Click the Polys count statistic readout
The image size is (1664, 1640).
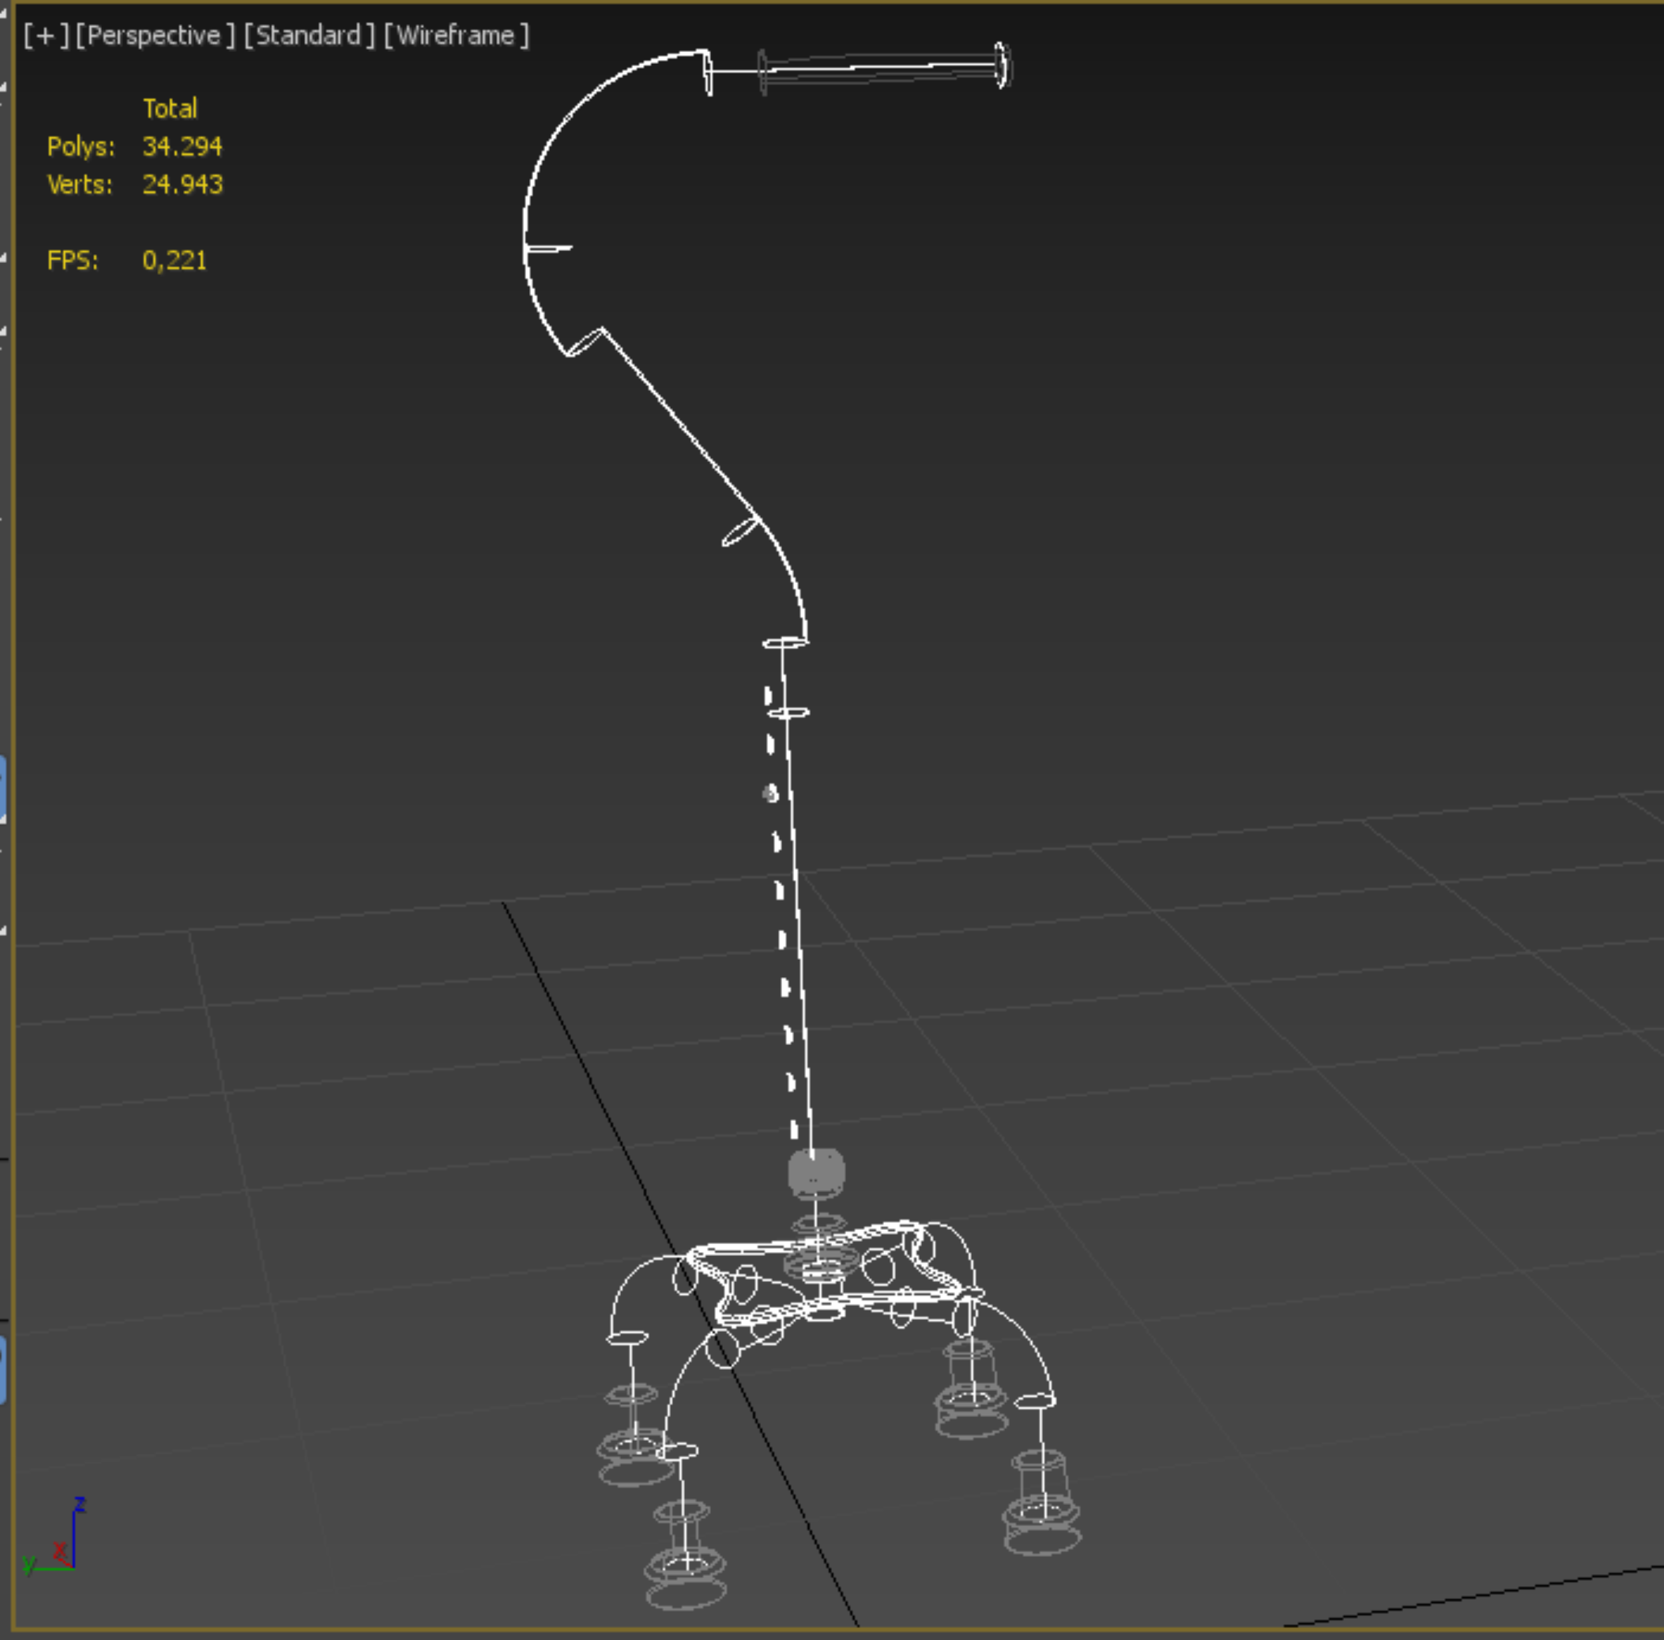click(182, 146)
